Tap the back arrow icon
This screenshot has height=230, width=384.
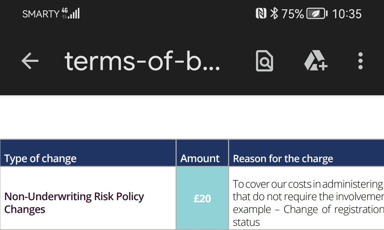point(30,61)
